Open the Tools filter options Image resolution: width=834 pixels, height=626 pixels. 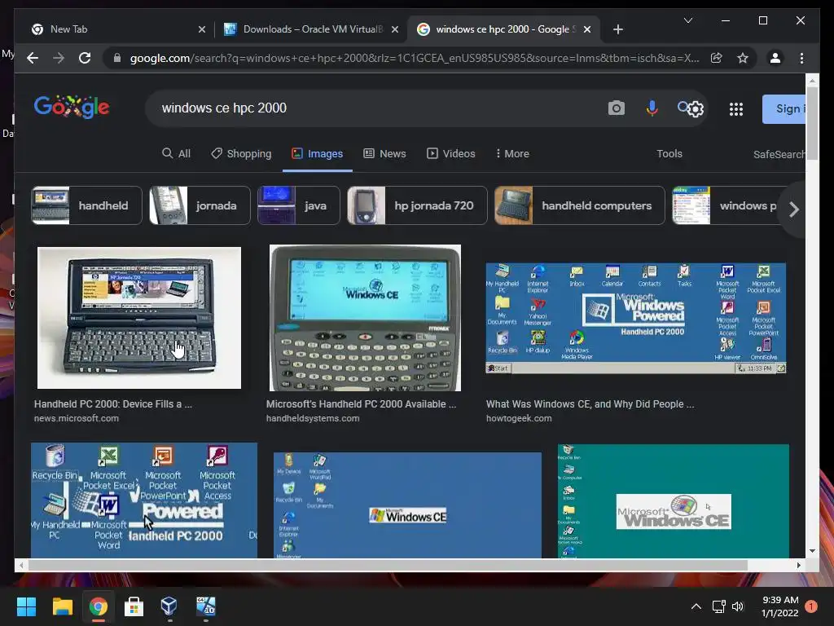[669, 153]
